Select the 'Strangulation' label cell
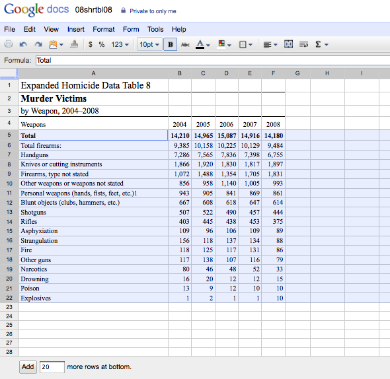 pyautogui.click(x=93, y=240)
